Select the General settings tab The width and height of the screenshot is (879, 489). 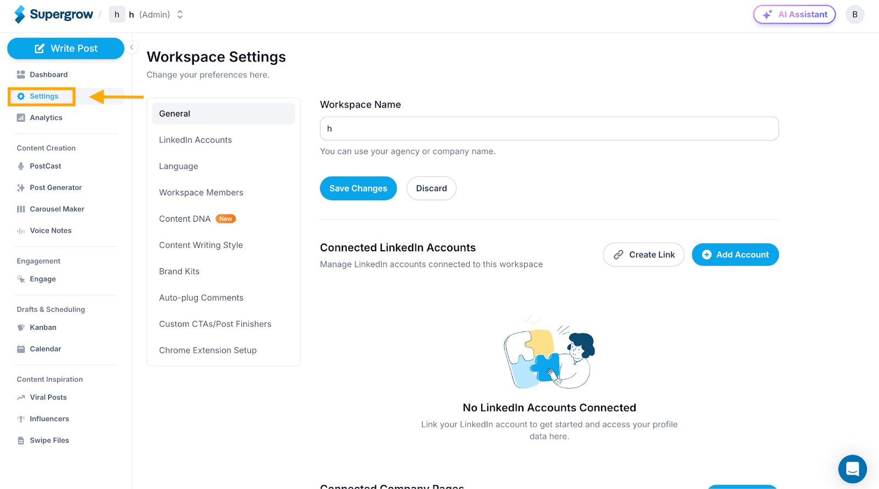tap(224, 114)
